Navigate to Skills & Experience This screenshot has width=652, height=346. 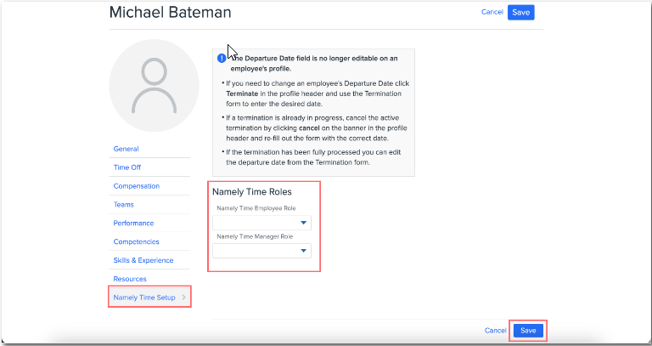(143, 261)
